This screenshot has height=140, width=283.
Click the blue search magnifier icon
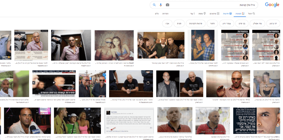(154, 5)
